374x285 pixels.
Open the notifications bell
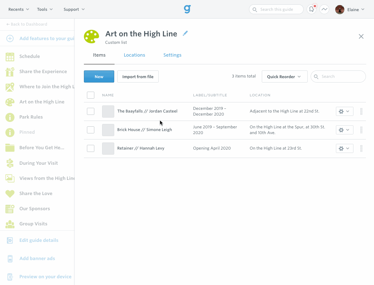click(312, 9)
